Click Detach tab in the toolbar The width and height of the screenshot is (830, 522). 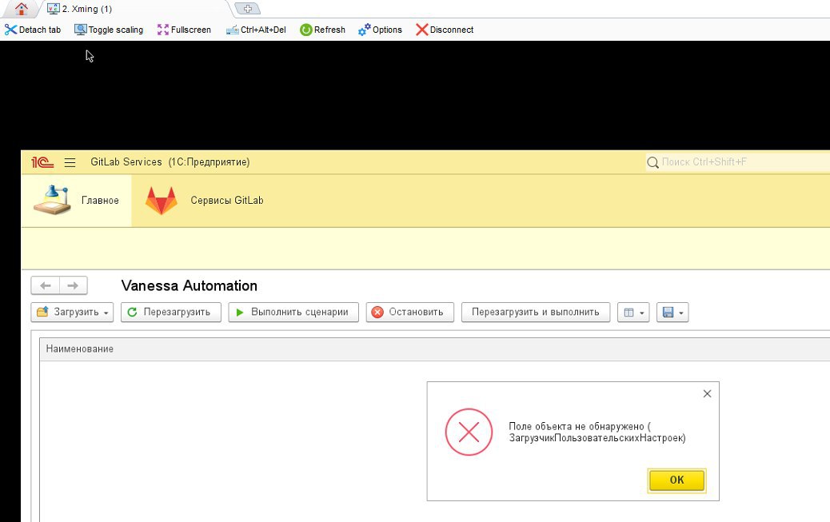pos(33,30)
